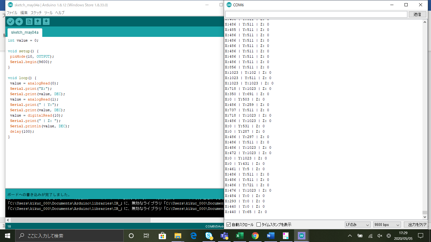Image resolution: width=431 pixels, height=242 pixels.
Task: Toggle the 自動スクロール checkbox
Action: point(229,225)
